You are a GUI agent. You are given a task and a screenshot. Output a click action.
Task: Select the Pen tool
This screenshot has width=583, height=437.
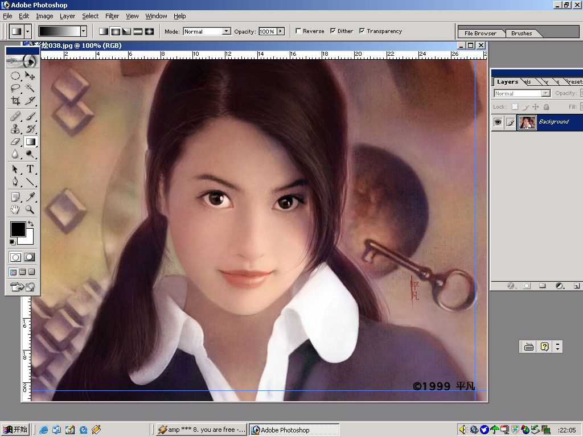[x=15, y=182]
